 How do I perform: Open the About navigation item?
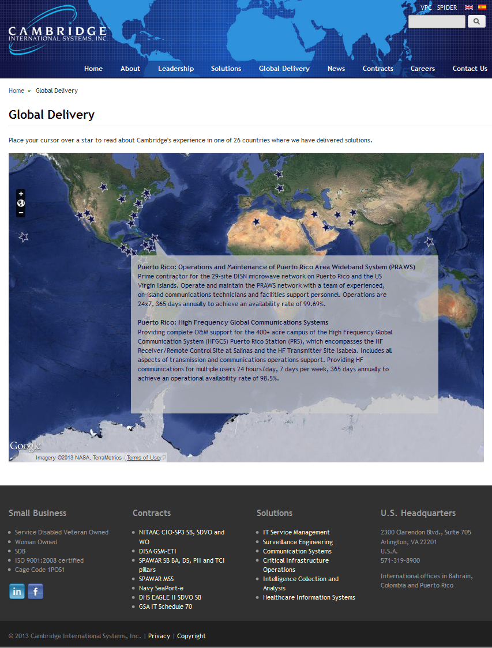(x=130, y=69)
